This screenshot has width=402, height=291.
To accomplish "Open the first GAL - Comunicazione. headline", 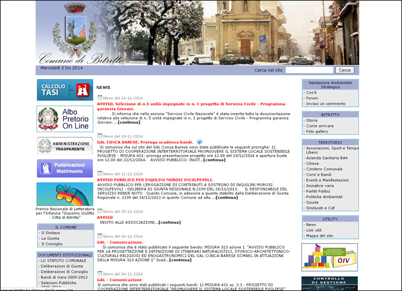I will pos(120,242).
